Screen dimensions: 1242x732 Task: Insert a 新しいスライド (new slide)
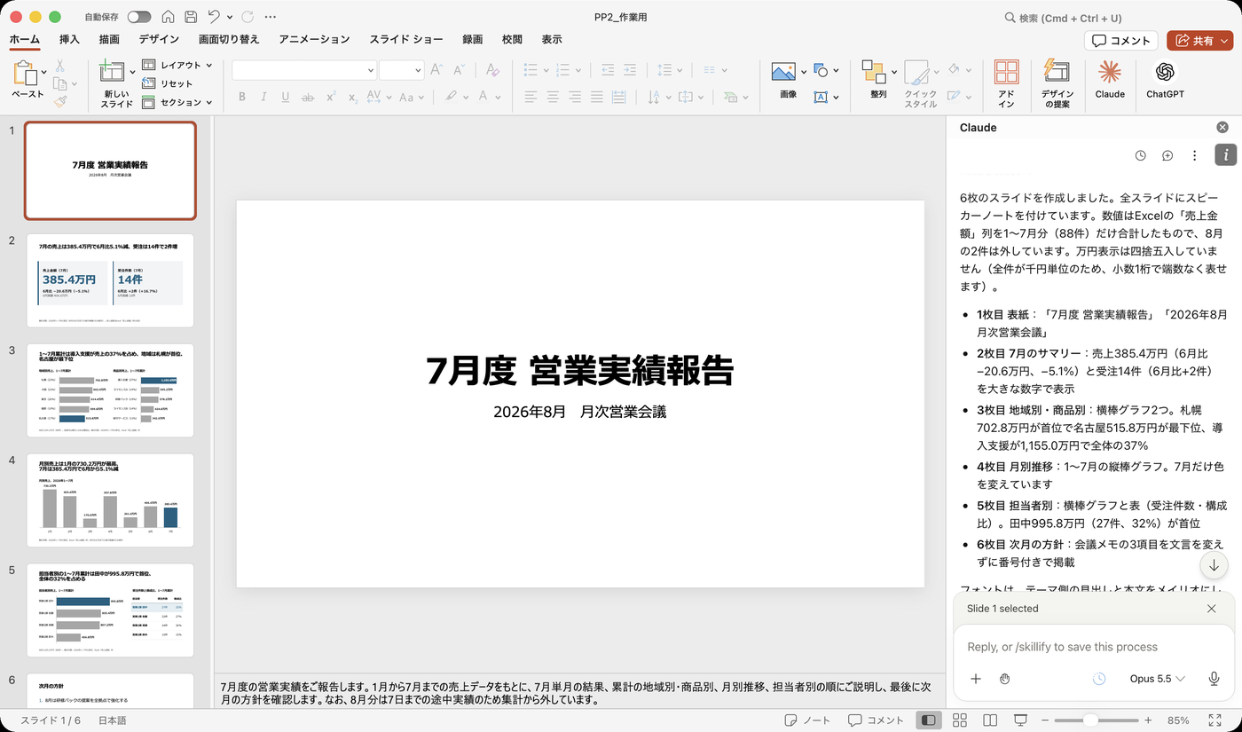[116, 83]
